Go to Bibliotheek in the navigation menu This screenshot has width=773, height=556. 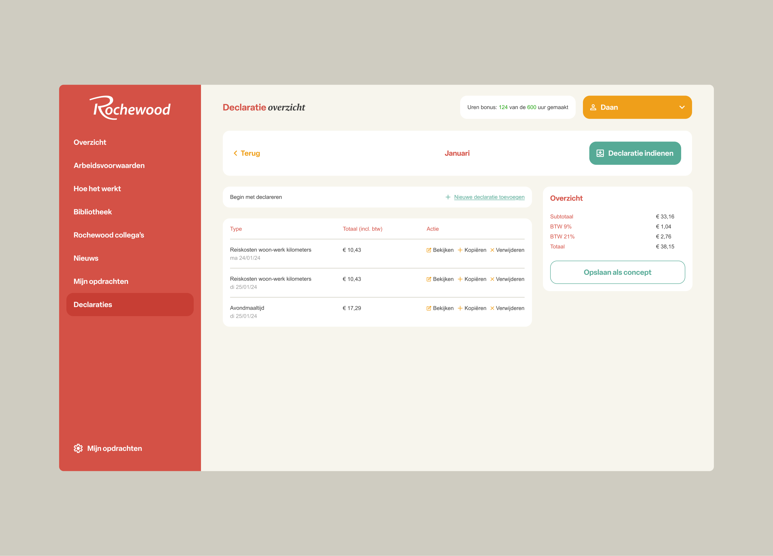point(92,211)
